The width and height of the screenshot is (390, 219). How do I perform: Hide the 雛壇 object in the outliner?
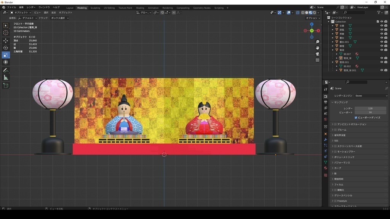pos(382,46)
